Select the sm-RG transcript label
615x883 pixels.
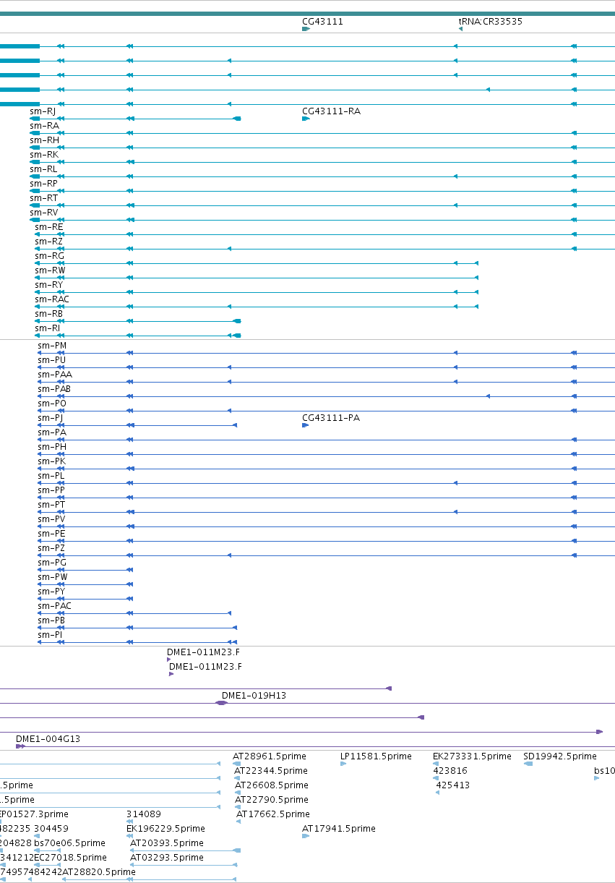[50, 256]
